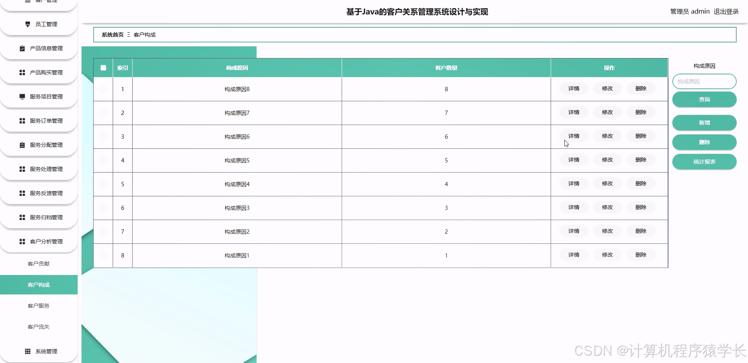The image size is (748, 363).
Task: Expand the 产品信息管理 menu
Action: (x=39, y=48)
